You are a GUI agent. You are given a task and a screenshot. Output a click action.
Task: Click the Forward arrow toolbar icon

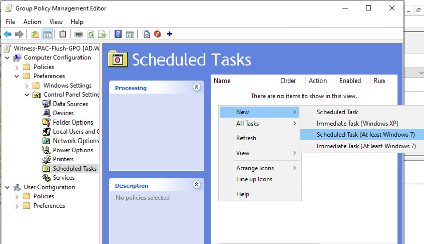click(19, 34)
